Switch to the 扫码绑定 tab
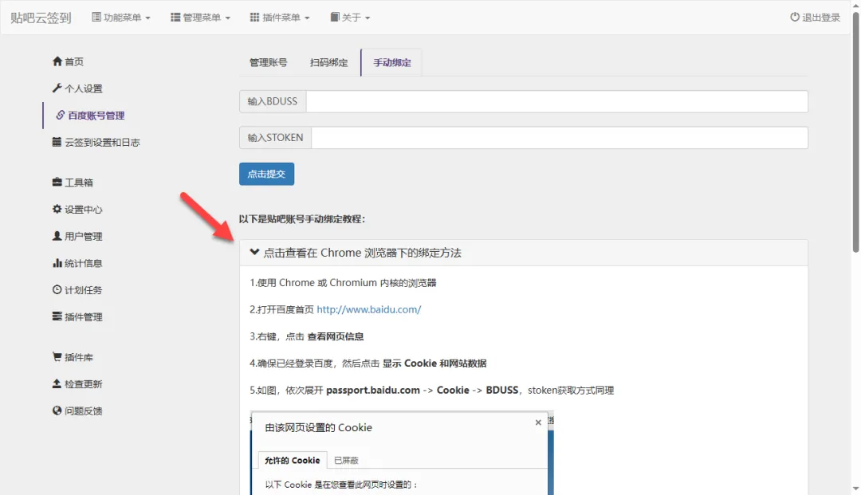Image resolution: width=861 pixels, height=495 pixels. tap(328, 62)
